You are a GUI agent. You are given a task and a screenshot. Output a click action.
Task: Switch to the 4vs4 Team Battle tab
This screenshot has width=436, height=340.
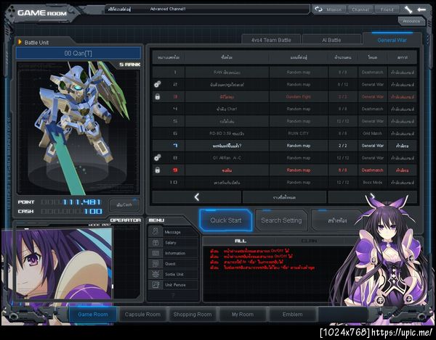click(271, 40)
